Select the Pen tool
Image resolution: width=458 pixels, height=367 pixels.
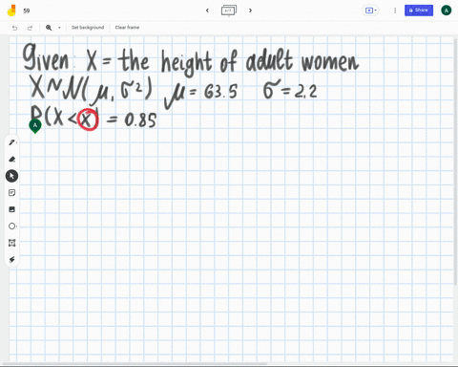click(12, 142)
